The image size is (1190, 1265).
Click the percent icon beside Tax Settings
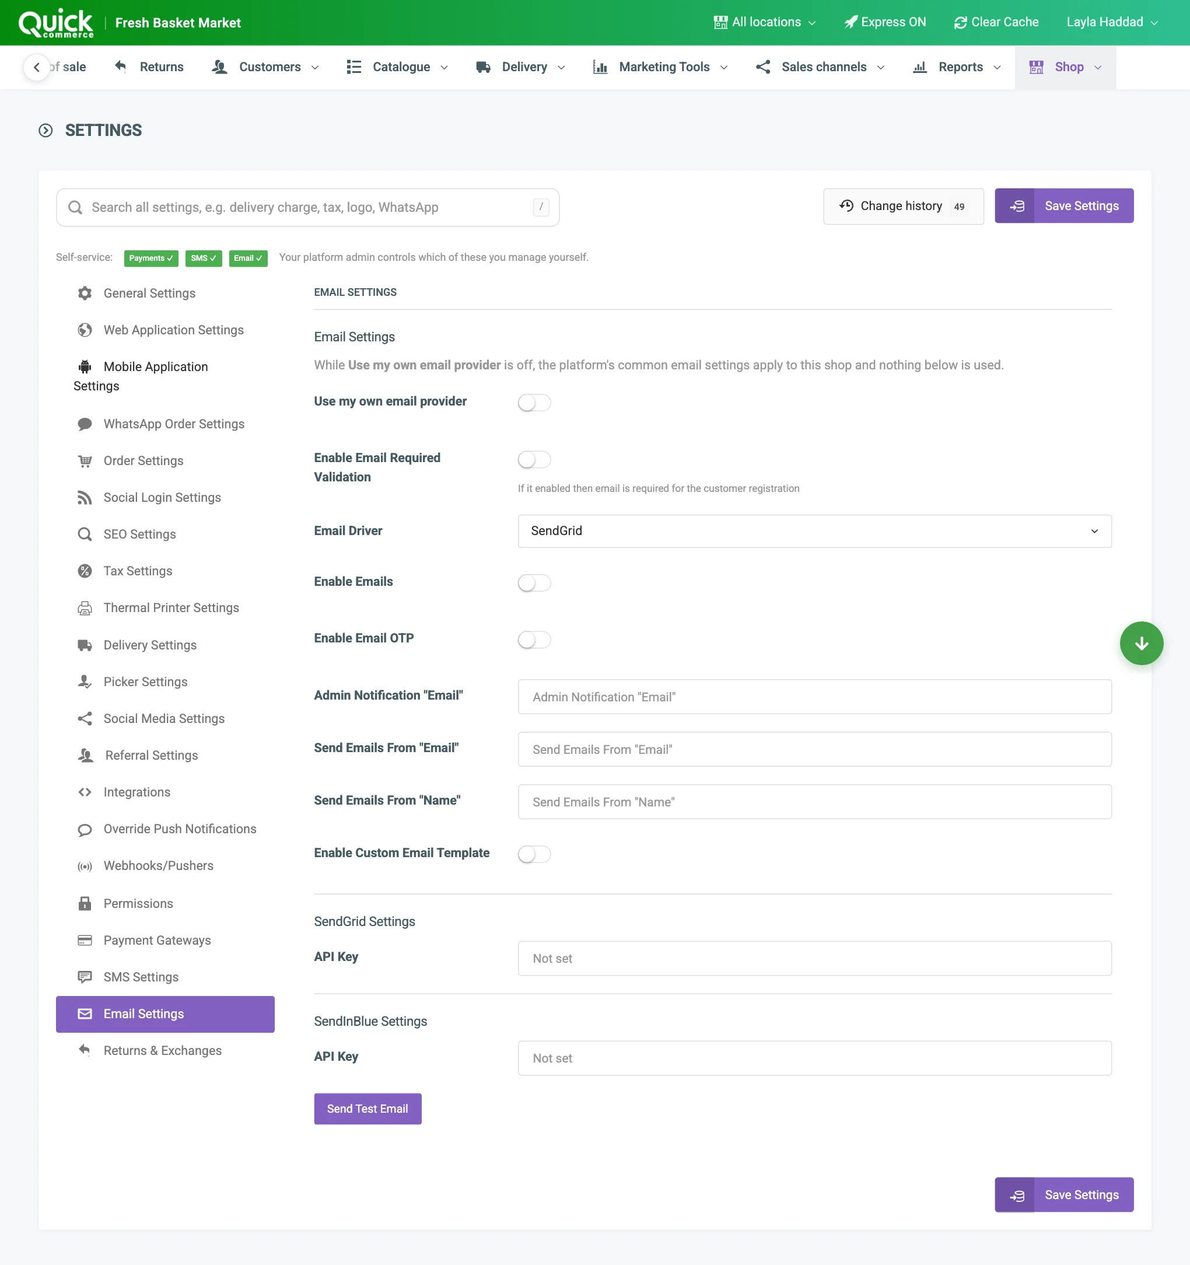click(85, 571)
